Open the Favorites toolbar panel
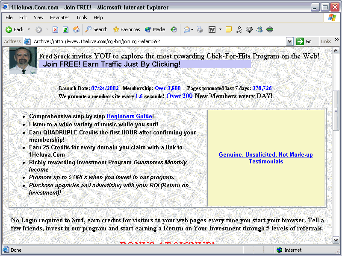This screenshot has height=256, width=342. 126,29
